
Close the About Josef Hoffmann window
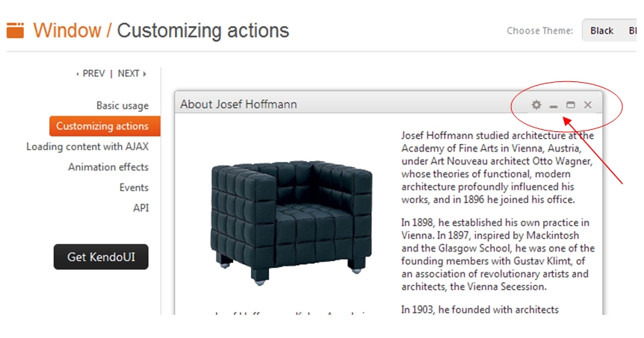(588, 105)
